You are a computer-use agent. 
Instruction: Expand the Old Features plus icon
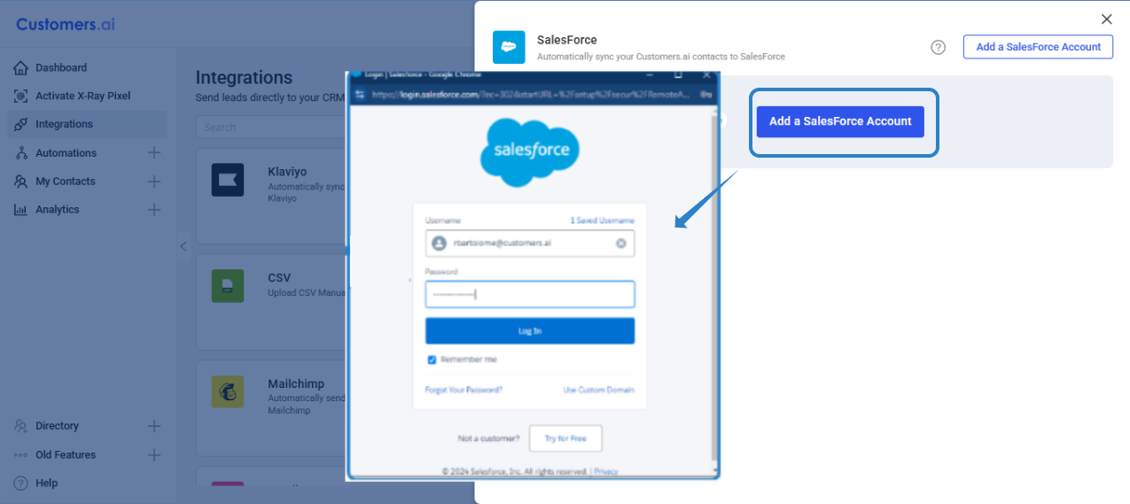[x=154, y=455]
